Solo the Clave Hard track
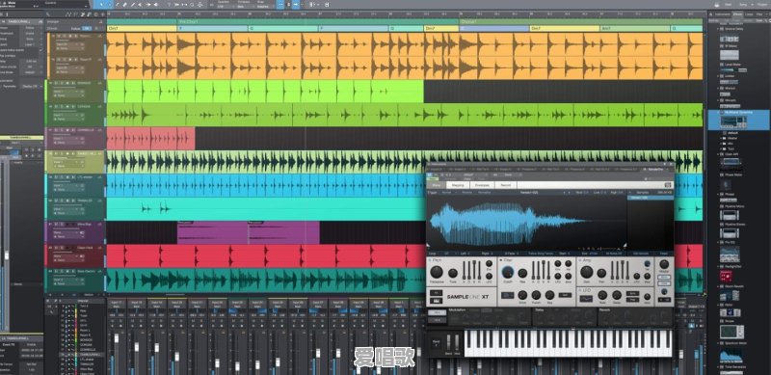 62,248
